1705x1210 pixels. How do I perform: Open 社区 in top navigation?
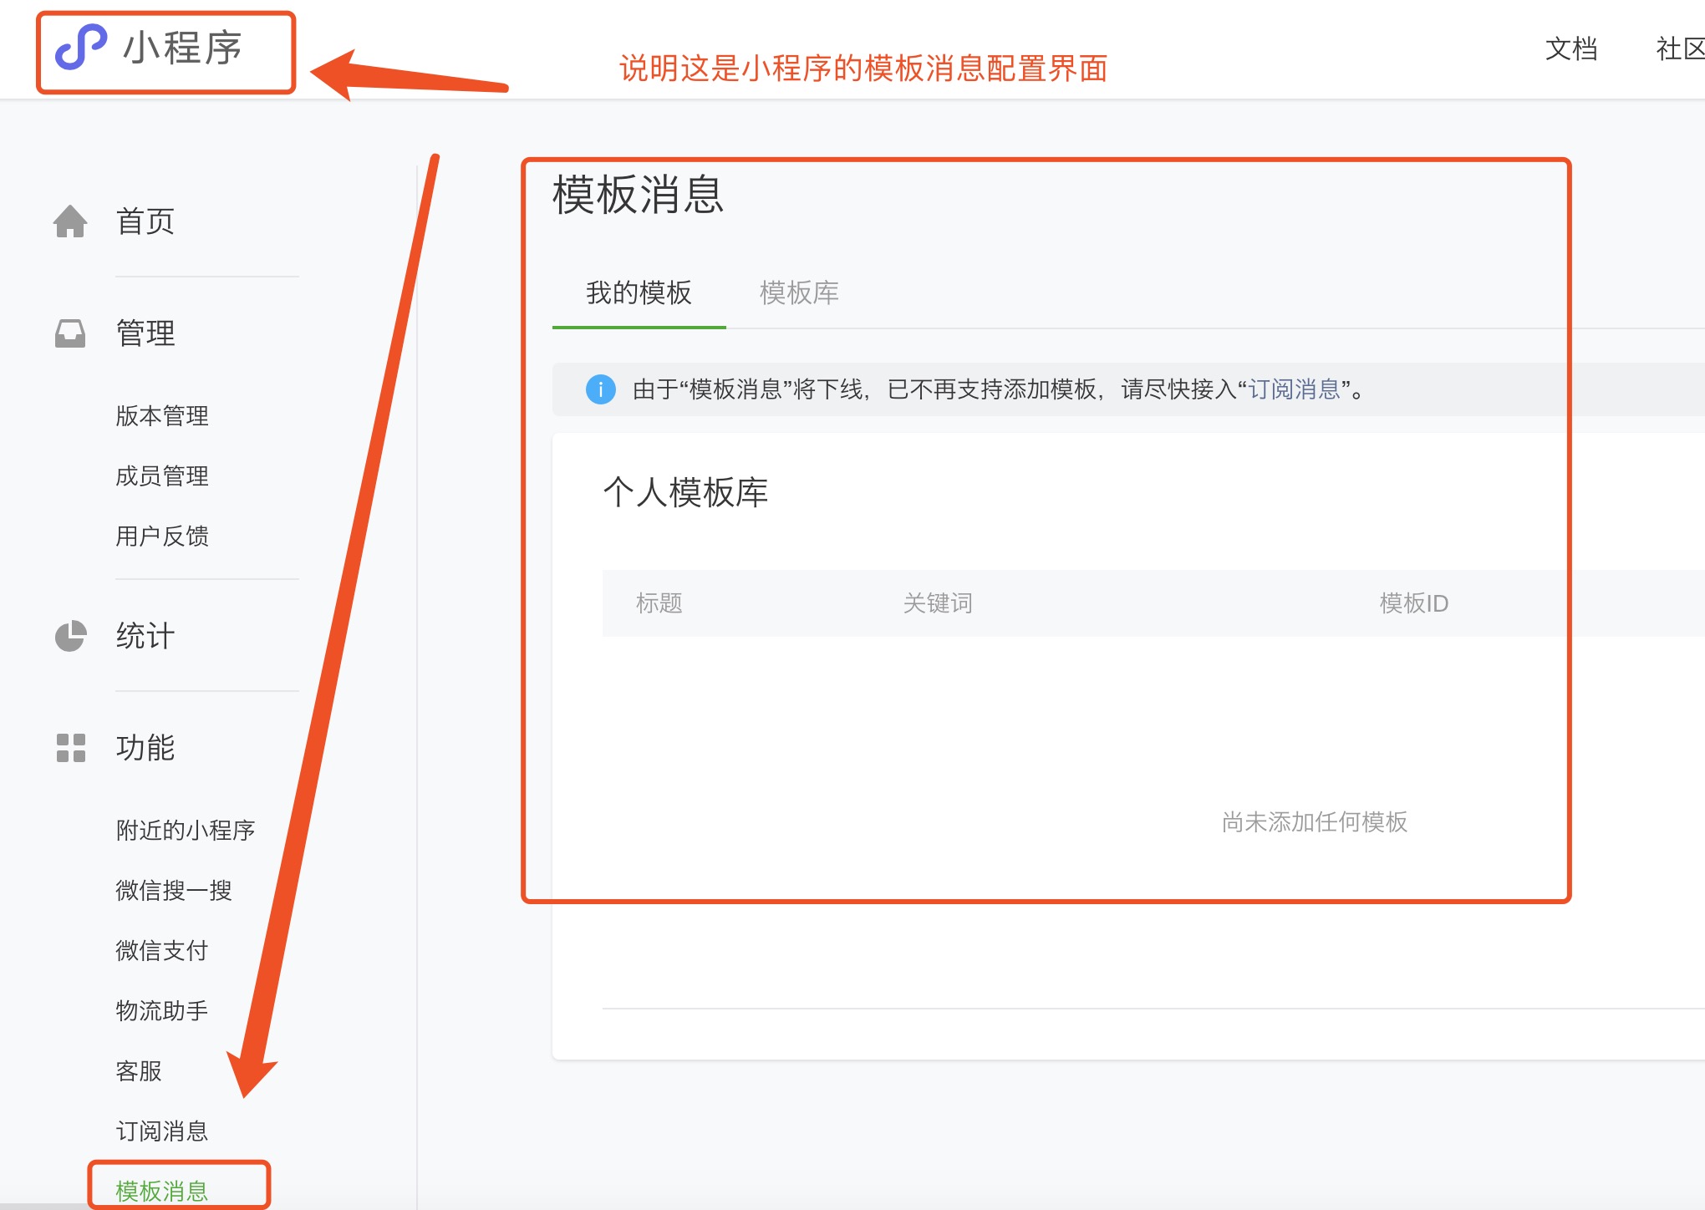[1679, 48]
